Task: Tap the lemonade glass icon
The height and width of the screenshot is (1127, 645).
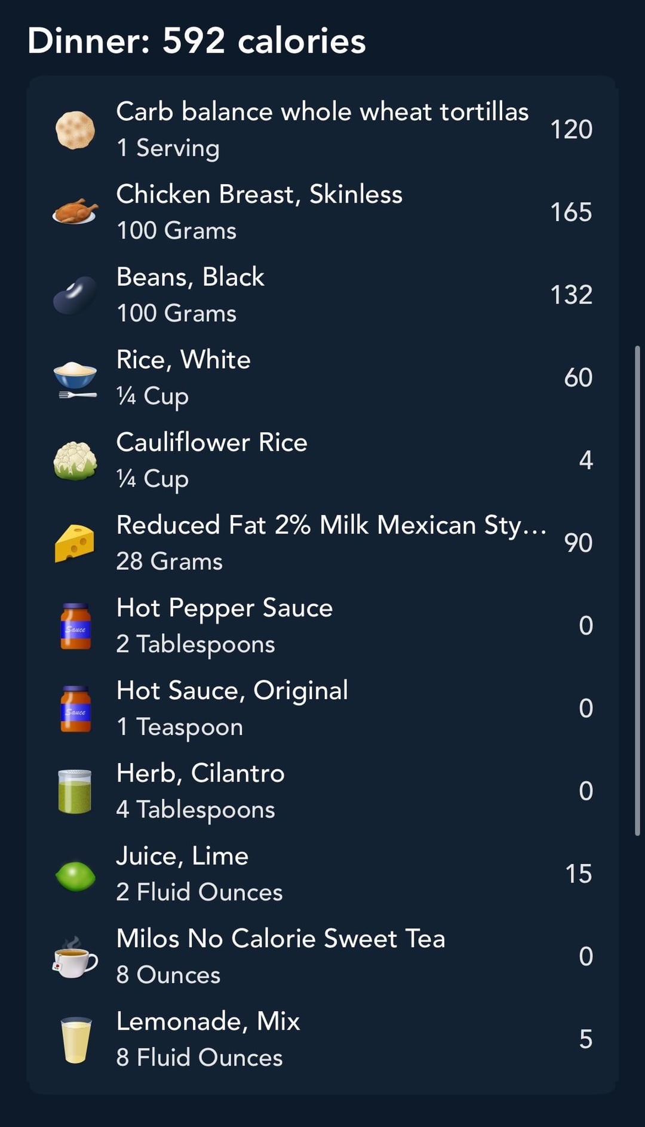Action: [x=76, y=1040]
